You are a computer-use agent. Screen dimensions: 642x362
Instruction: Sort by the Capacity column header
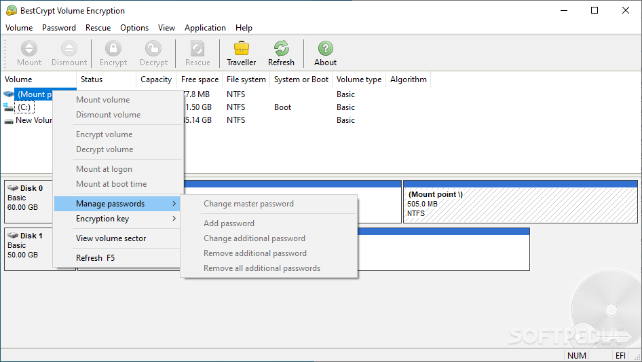click(156, 79)
